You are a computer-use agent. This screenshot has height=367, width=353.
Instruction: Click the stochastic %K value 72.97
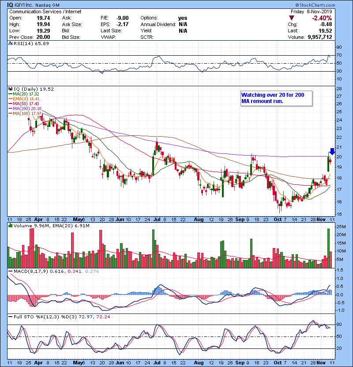pos(86,317)
